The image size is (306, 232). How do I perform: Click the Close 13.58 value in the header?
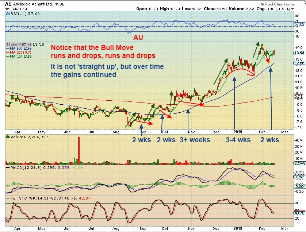point(215,9)
